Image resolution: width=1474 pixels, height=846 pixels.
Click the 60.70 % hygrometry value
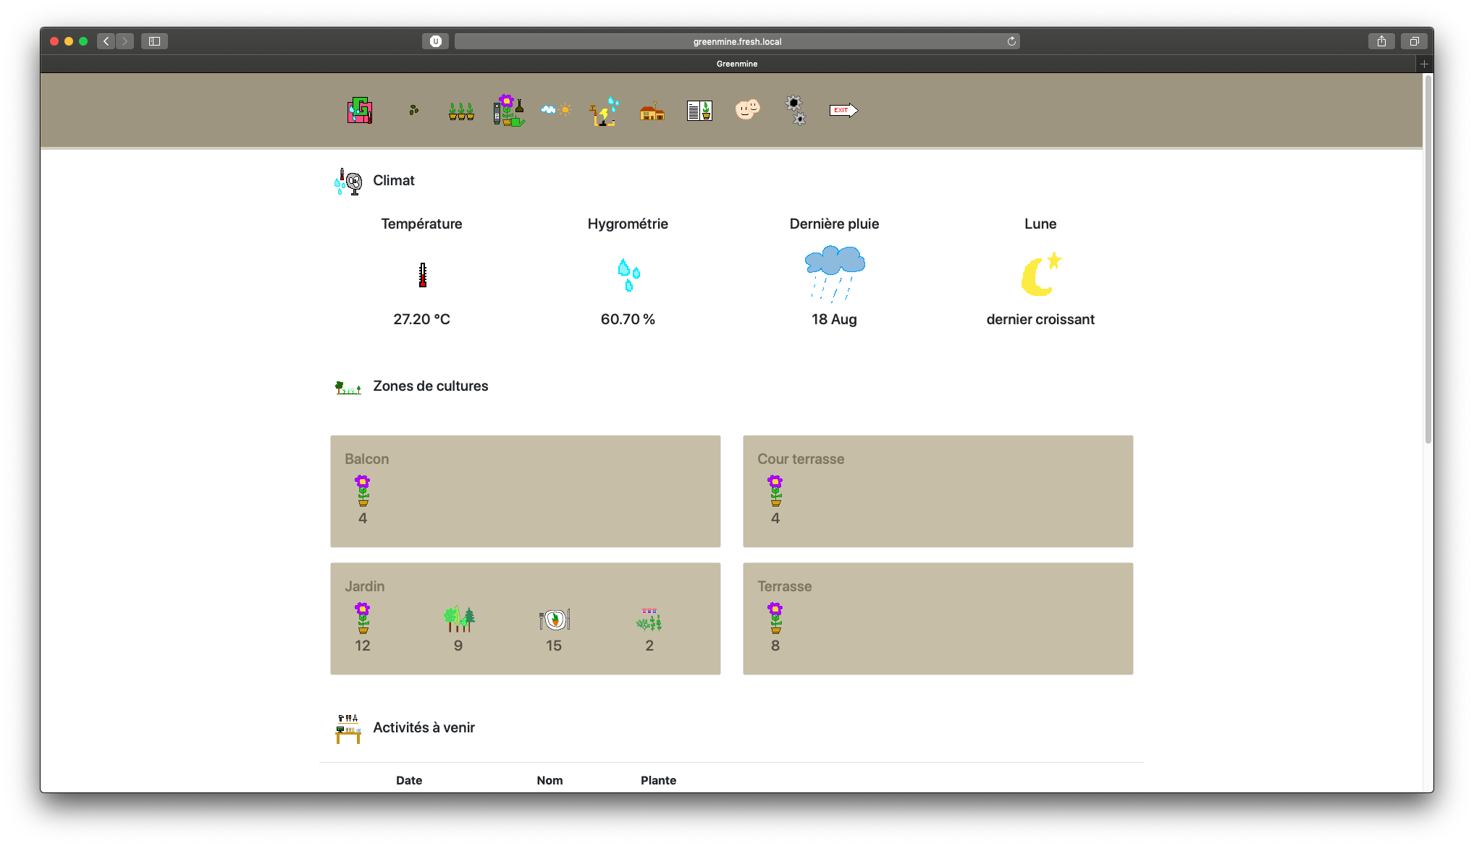tap(628, 319)
